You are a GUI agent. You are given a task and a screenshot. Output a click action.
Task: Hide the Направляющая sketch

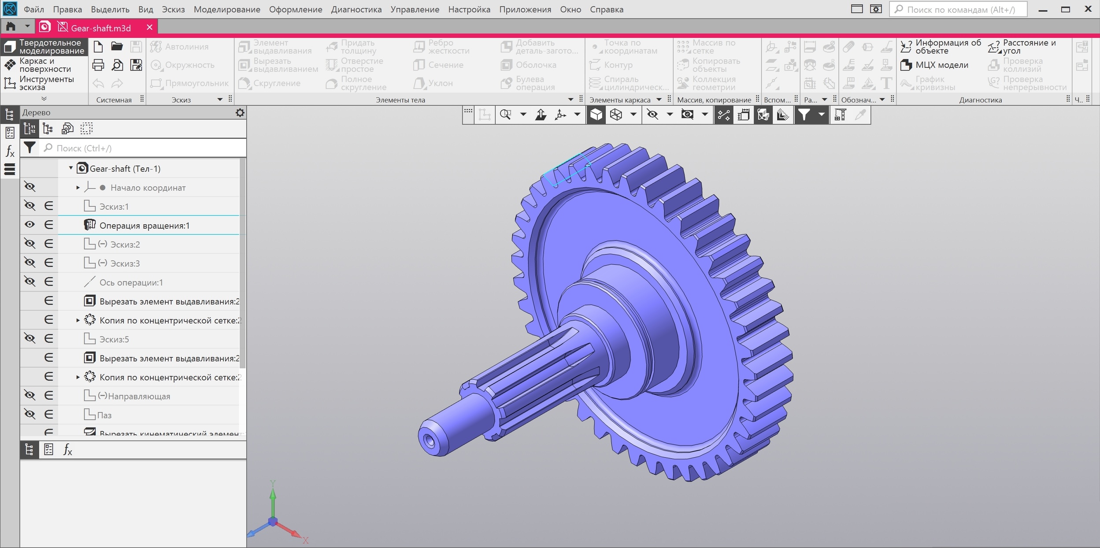30,395
